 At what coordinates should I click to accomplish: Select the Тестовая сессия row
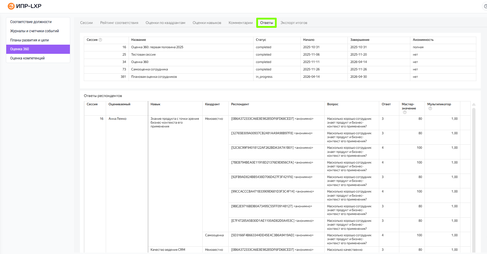[x=143, y=55]
